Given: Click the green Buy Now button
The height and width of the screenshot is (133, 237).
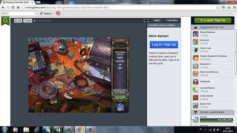Looking at the screenshot, I should point(120,98).
